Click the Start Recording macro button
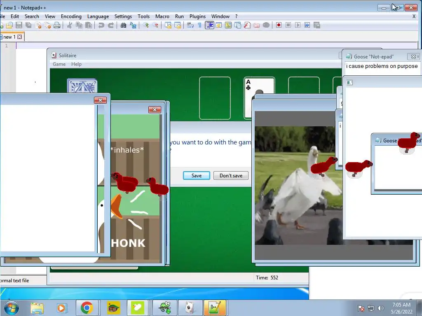 click(279, 25)
